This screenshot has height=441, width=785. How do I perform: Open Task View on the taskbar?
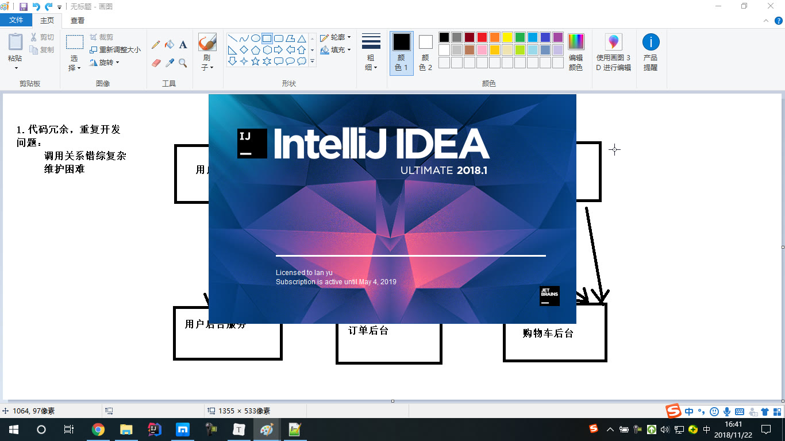pos(69,430)
